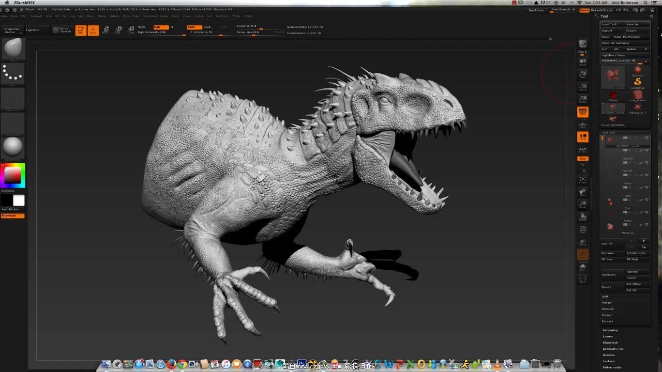Click the Load Tool button
This screenshot has width=662, height=372.
[612, 24]
